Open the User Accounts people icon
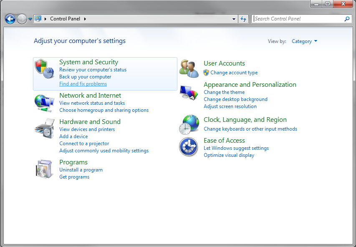 pos(189,68)
